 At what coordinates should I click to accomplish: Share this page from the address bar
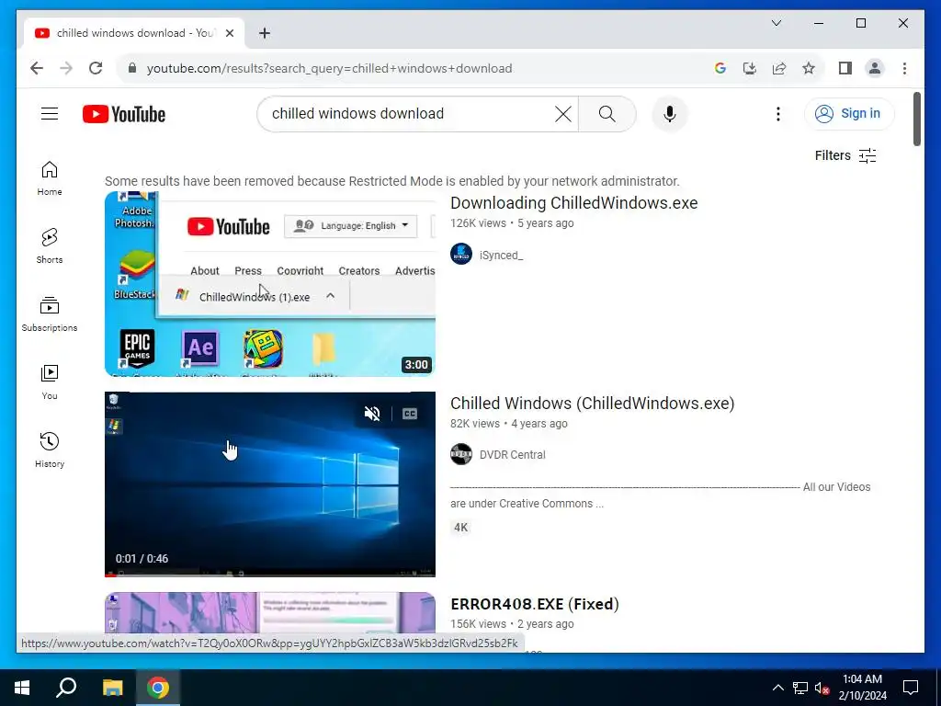tap(779, 68)
